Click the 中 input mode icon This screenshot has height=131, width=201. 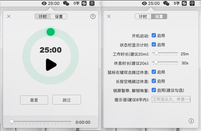coord(192,3)
